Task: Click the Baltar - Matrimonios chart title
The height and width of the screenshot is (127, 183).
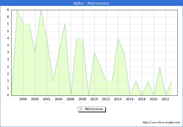Action: tap(91, 3)
